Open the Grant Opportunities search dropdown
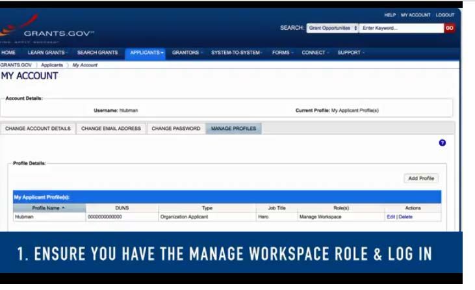This screenshot has height=290, width=475. 332,28
